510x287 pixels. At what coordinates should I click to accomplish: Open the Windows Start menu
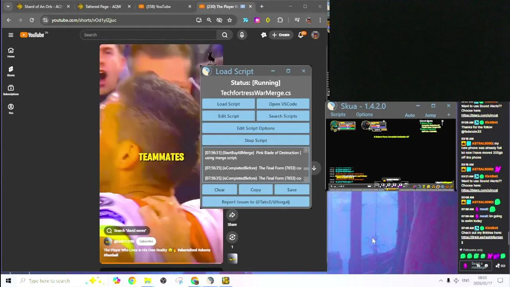tap(8, 281)
